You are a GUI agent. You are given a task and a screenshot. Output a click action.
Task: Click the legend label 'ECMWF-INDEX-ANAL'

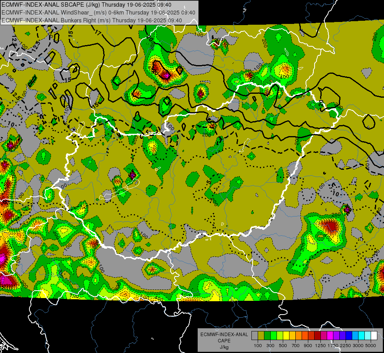click(x=224, y=335)
